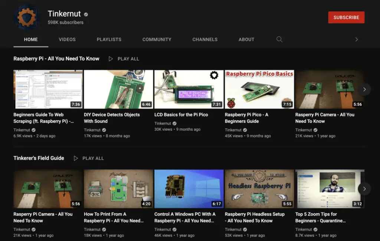Screen dimensions: 380x241
Task: Open the Raspberry Pi Pico Basics thumbnail
Action: coord(259,90)
